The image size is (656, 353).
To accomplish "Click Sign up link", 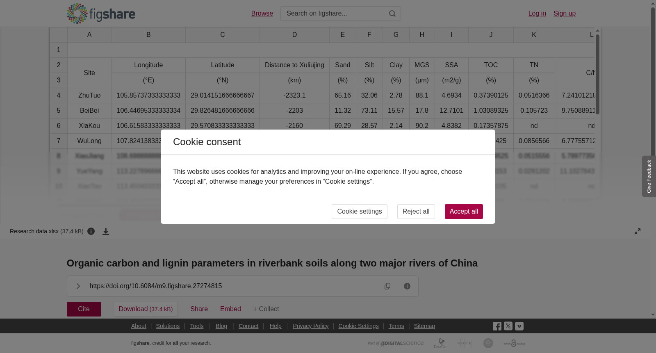I will click(565, 14).
